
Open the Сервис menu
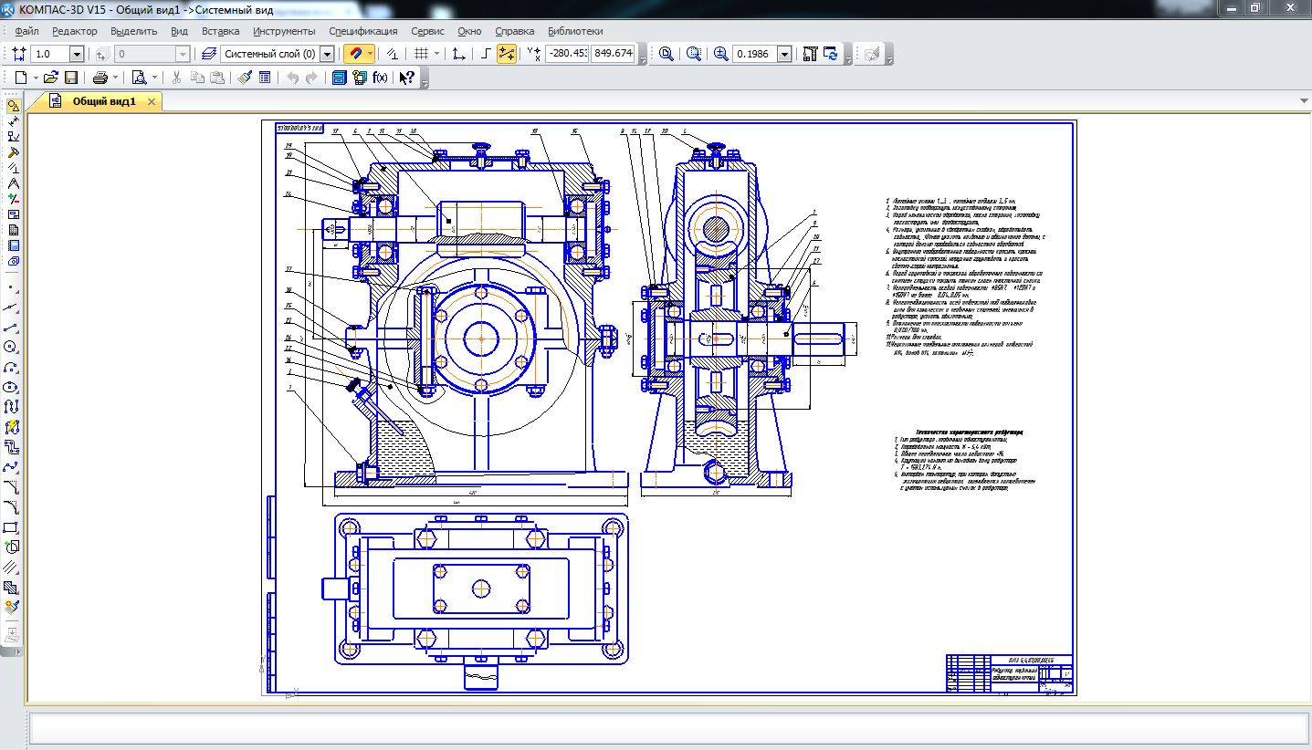coord(428,30)
